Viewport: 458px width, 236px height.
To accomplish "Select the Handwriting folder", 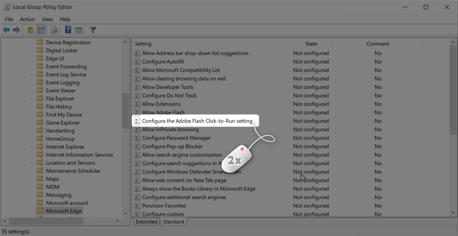I will 60,131.
